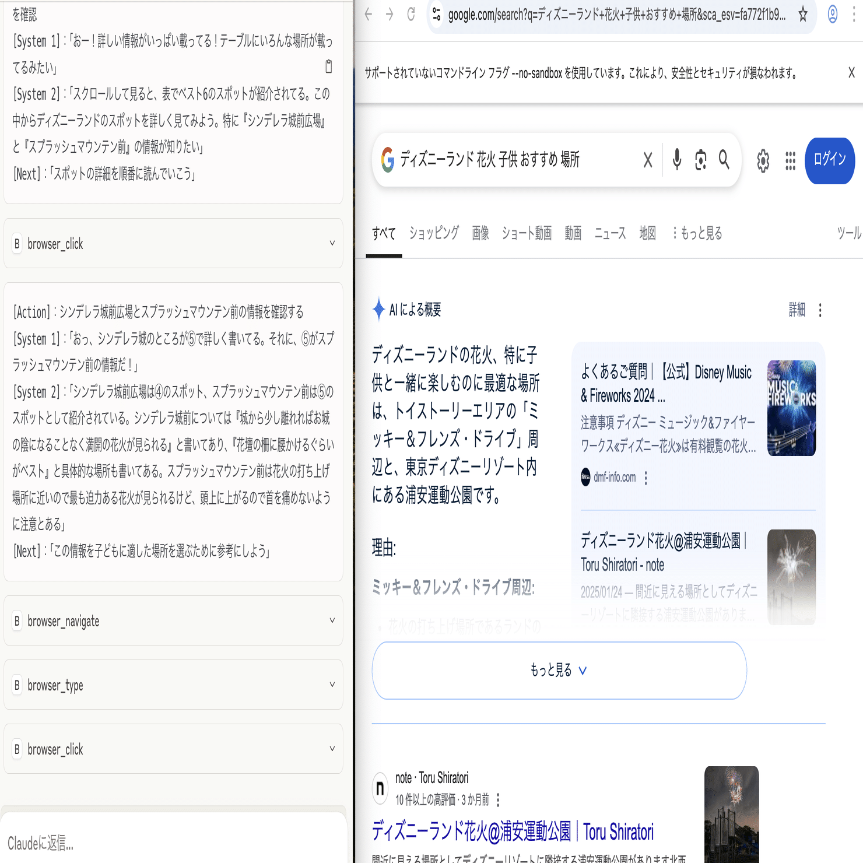Clear the search query with the X
The image size is (863, 863).
[x=648, y=160]
